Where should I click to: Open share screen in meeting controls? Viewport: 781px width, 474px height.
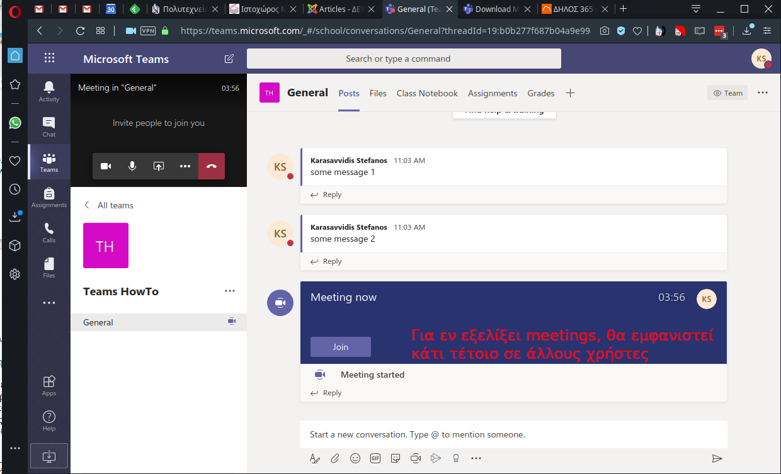tap(159, 166)
